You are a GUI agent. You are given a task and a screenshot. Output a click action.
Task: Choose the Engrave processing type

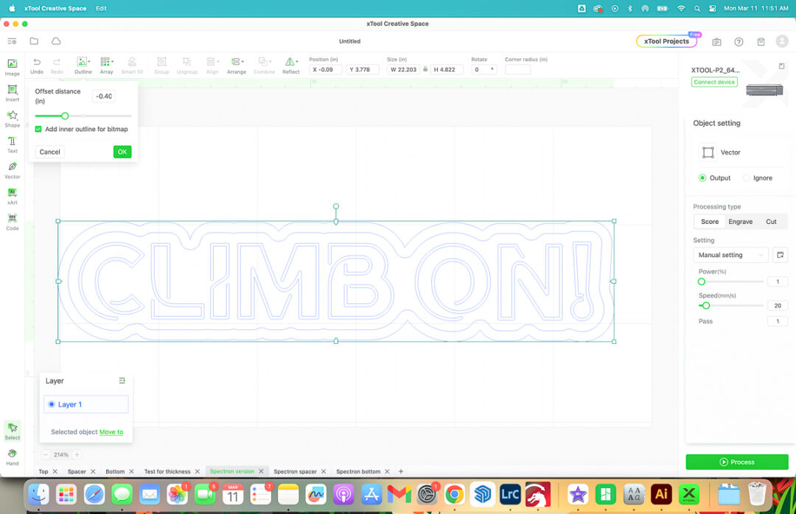pyautogui.click(x=740, y=222)
